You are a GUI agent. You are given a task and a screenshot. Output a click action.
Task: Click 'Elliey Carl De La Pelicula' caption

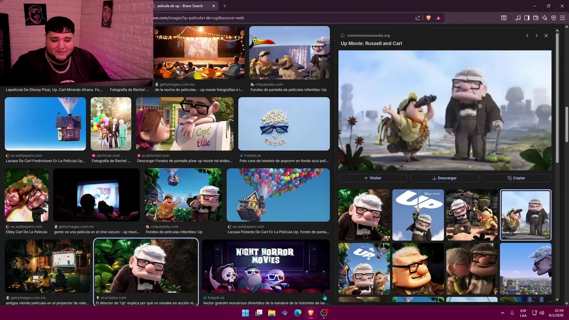tap(26, 232)
